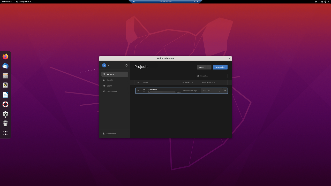The width and height of the screenshot is (331, 186).
Task: Click the network icon in the top bar
Action: coord(316,2)
